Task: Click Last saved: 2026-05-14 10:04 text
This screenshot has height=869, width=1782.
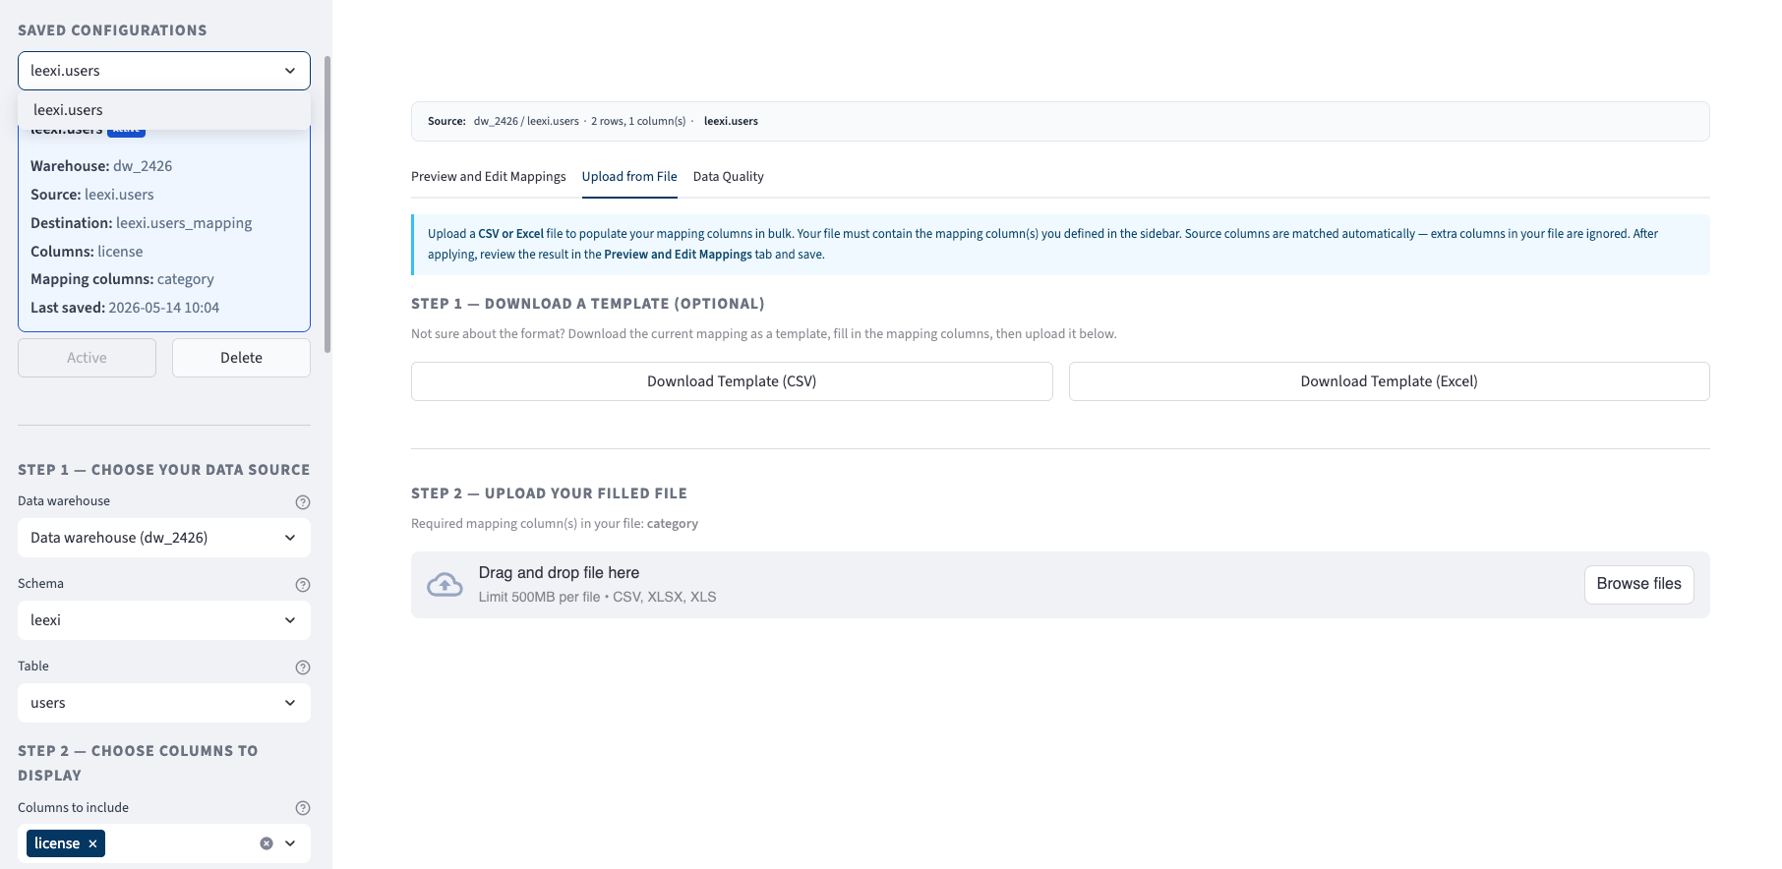Action: tap(125, 308)
